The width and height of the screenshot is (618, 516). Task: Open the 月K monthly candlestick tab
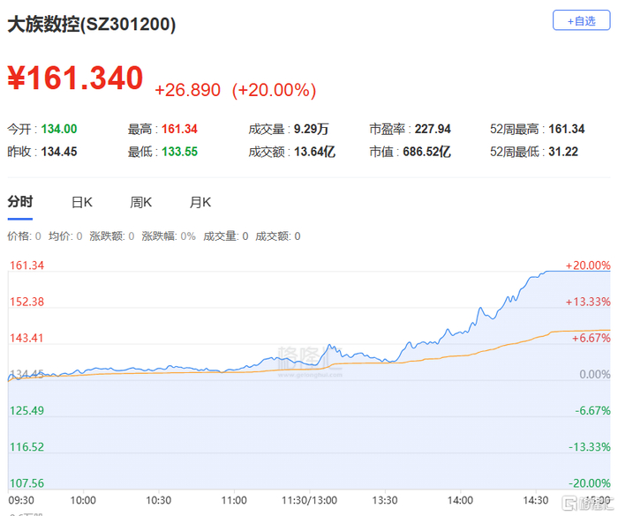200,203
